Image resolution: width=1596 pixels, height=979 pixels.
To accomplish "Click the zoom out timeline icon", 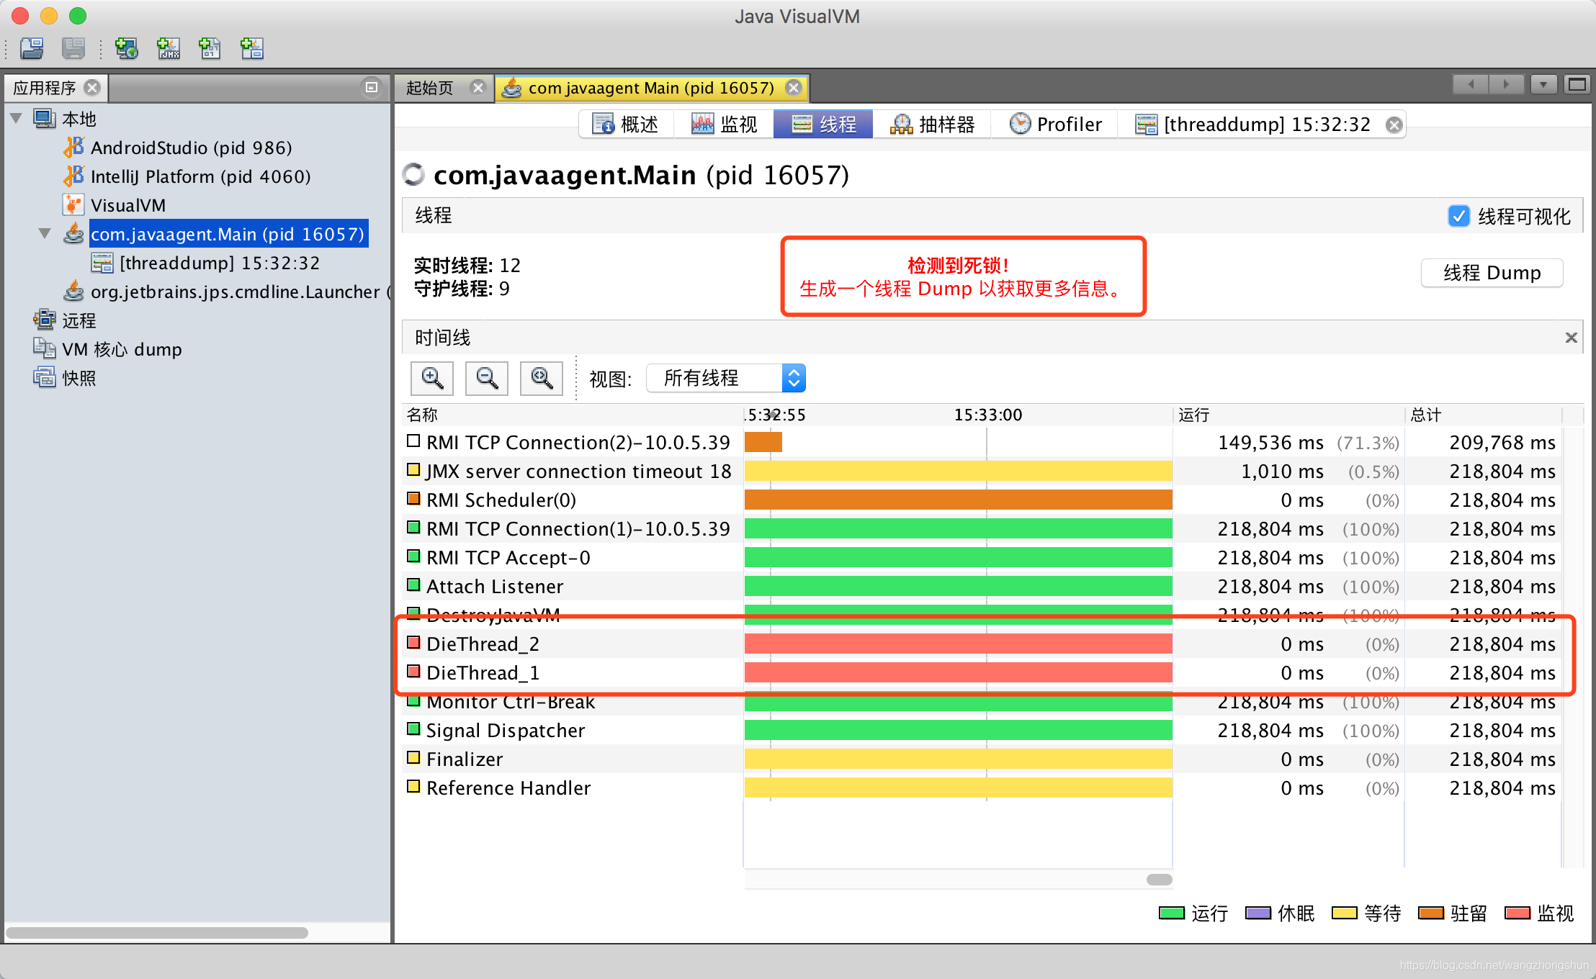I will (487, 378).
